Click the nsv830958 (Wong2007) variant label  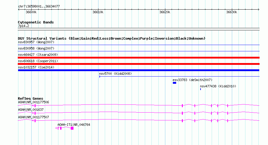tap(36, 48)
